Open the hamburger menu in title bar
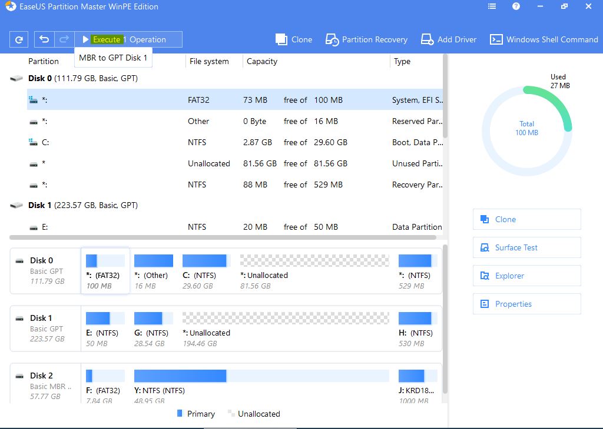Viewport: 603px width, 429px height. pyautogui.click(x=492, y=6)
